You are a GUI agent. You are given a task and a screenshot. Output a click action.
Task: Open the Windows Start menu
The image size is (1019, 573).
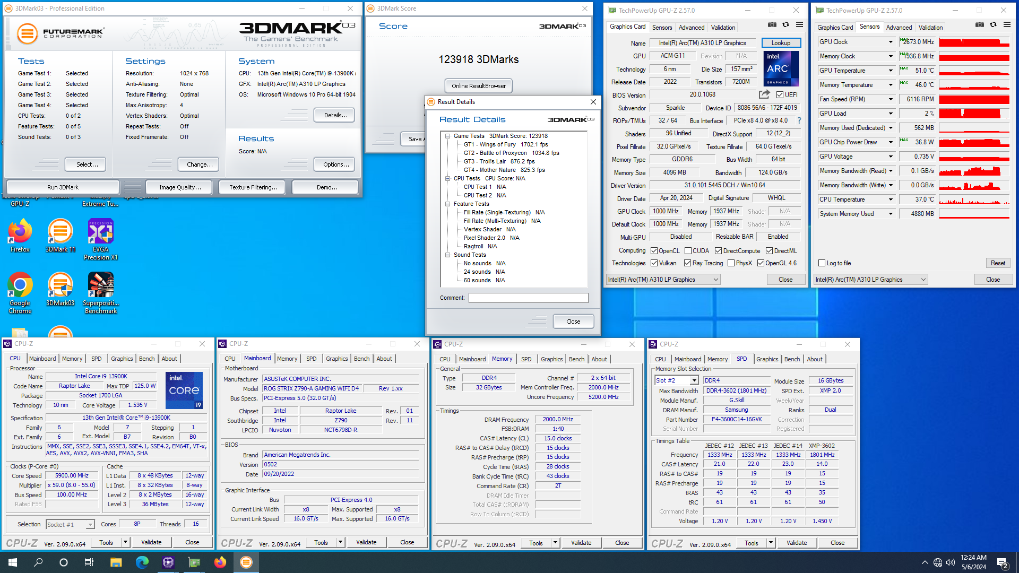pos(13,562)
